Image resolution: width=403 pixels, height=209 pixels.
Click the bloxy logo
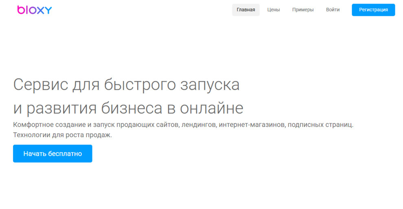pos(35,10)
